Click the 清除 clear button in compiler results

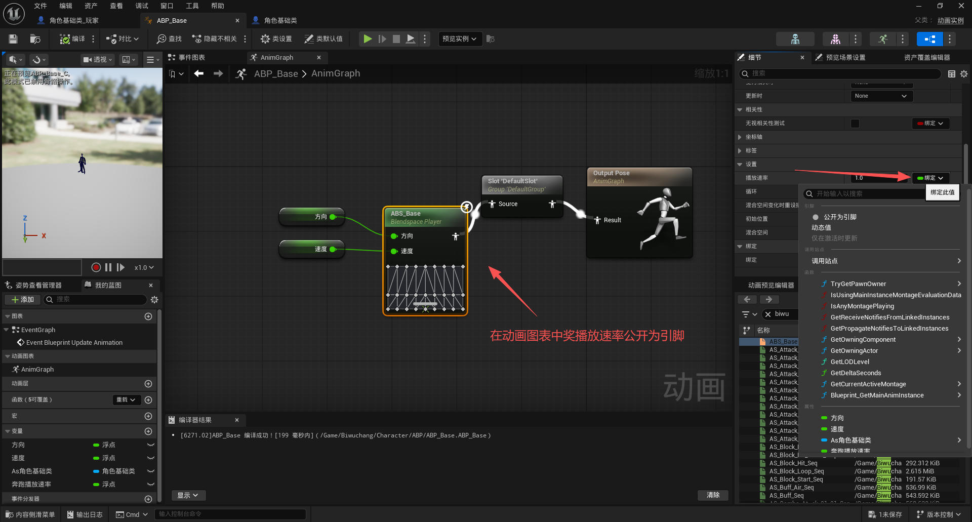tap(713, 495)
